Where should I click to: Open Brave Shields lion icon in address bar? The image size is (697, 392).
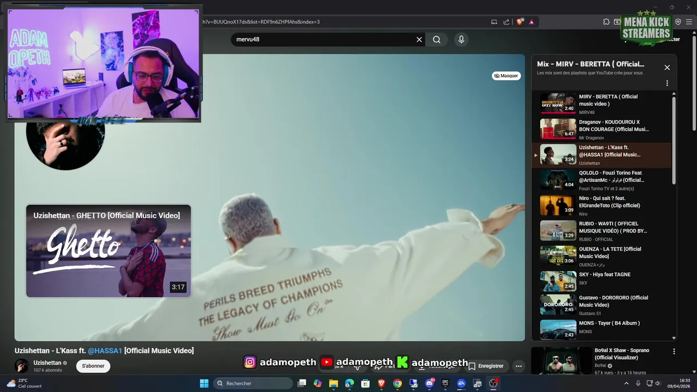pyautogui.click(x=519, y=22)
